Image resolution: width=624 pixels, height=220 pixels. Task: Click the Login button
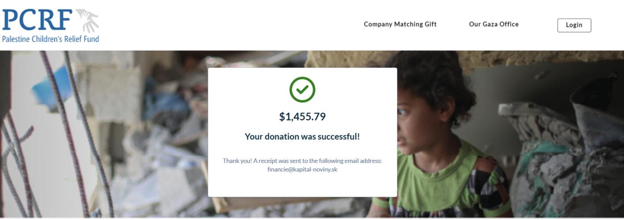pyautogui.click(x=574, y=25)
